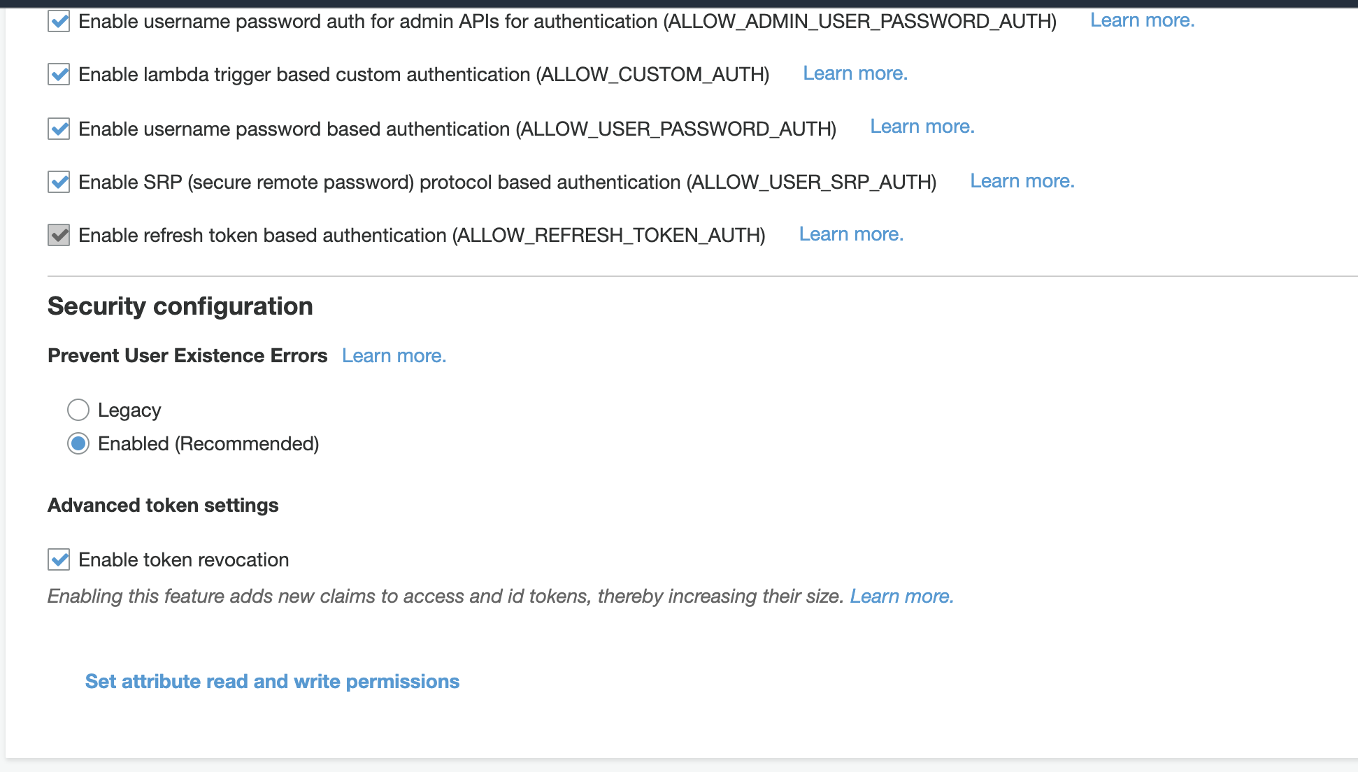
Task: Open Learn more for ALLOW_ADMIN_USER_PASSWORD_AUTH
Action: tap(1143, 20)
